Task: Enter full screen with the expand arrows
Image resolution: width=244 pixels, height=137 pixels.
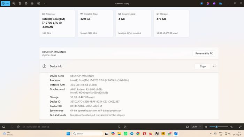Action: 240,127
